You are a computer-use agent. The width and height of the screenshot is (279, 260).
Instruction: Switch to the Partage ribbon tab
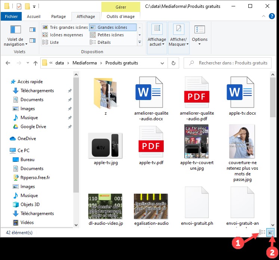pos(58,16)
